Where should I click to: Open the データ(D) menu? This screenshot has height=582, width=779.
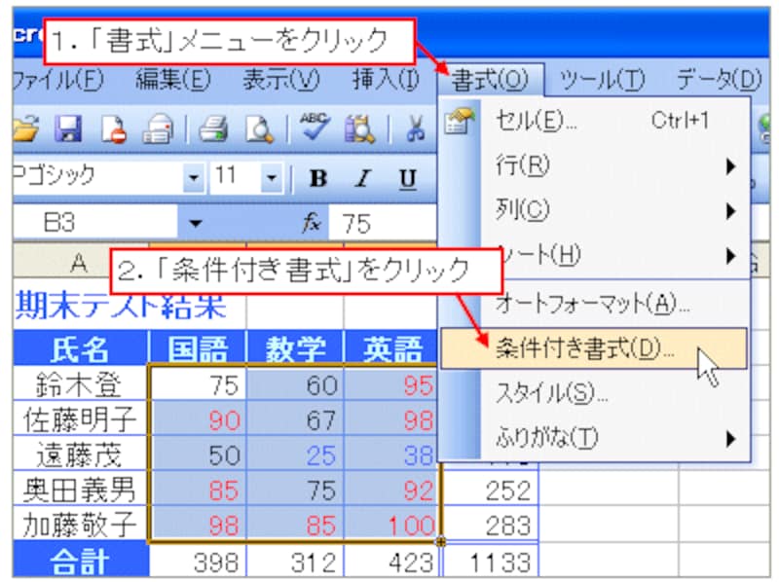[x=719, y=80]
